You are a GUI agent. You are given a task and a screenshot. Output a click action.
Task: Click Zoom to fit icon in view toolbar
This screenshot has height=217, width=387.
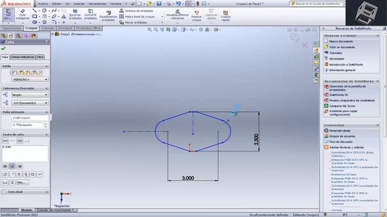(149, 30)
